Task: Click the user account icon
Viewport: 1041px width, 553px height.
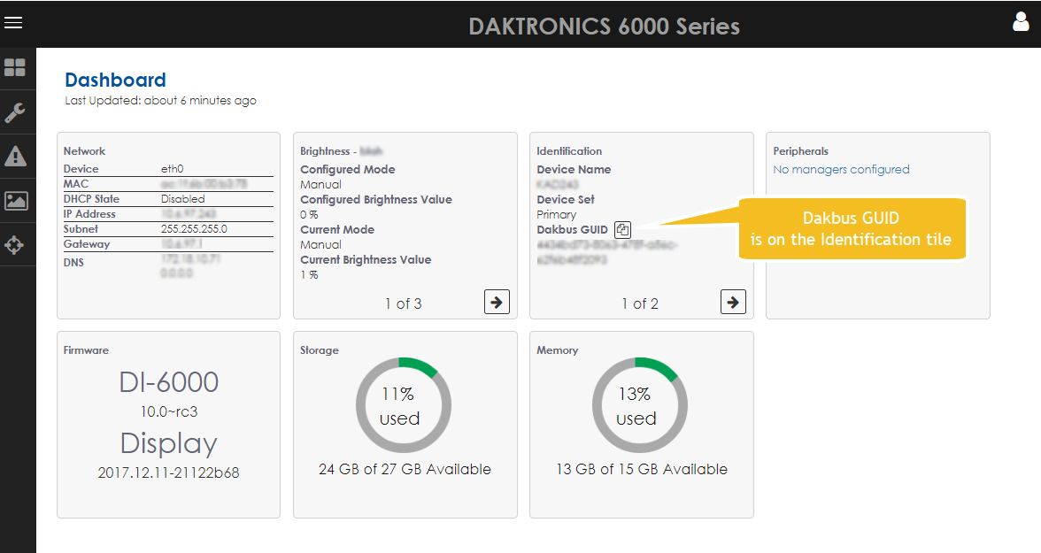Action: 1021,22
